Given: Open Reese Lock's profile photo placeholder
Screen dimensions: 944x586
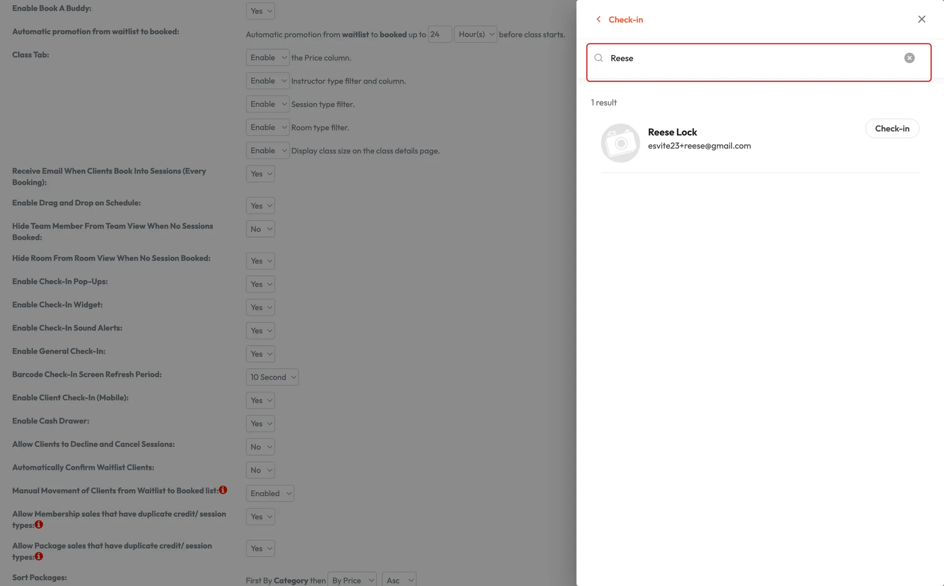Looking at the screenshot, I should (620, 143).
